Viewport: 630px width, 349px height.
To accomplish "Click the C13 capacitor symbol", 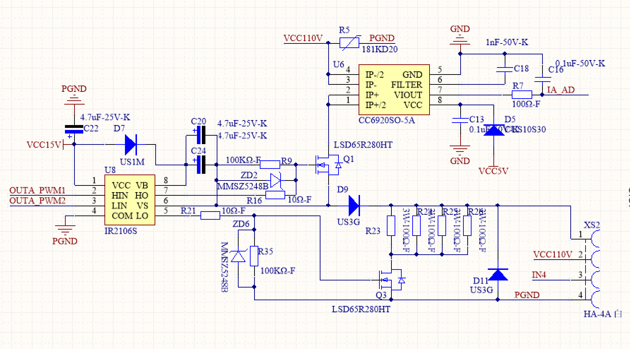I will [460, 120].
